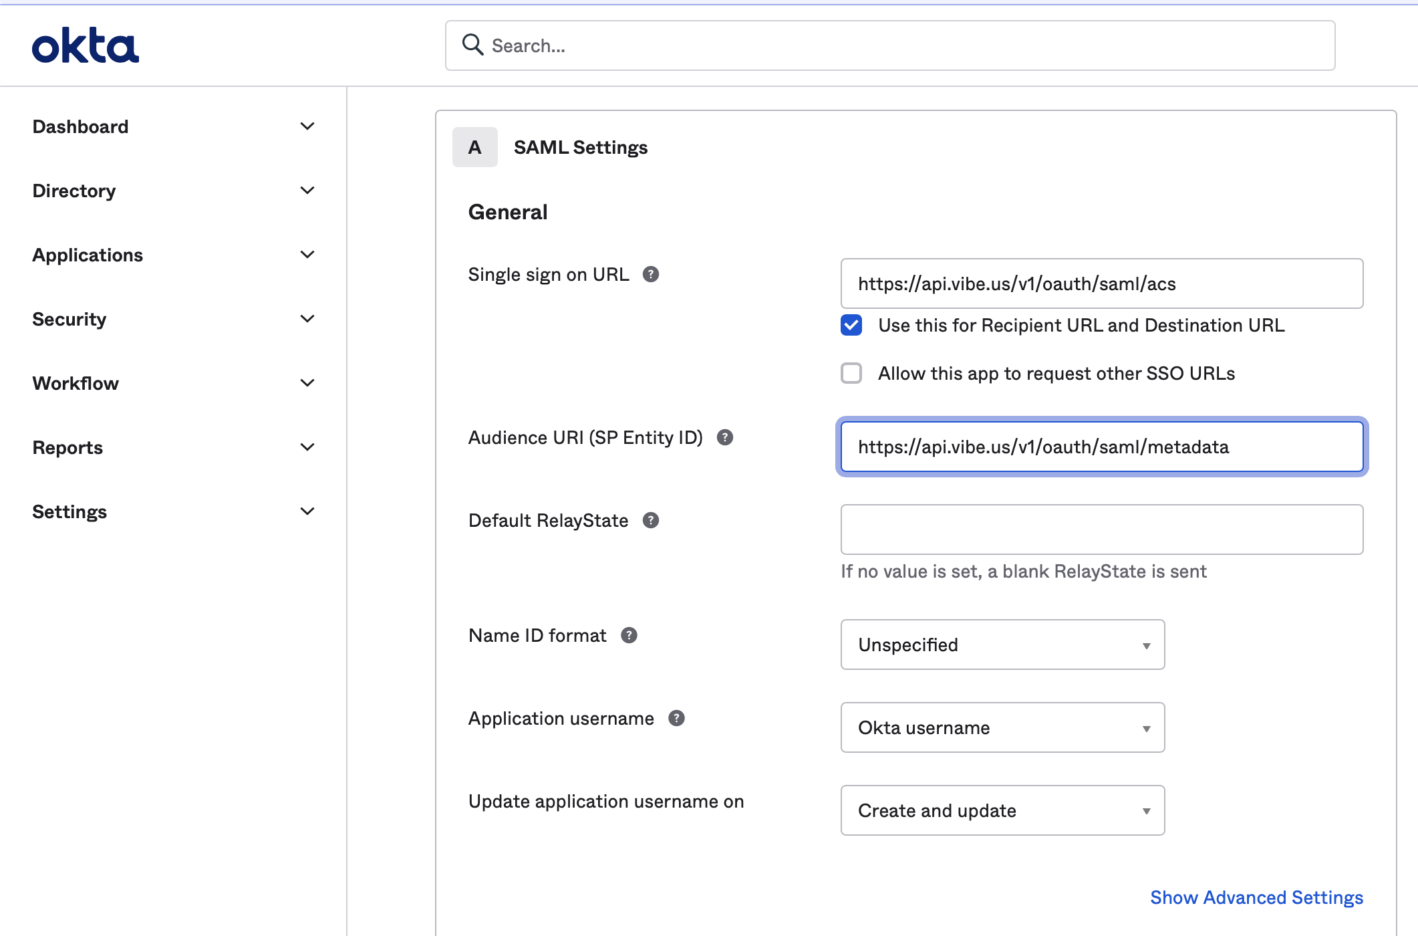Expand the Directory chevron
The image size is (1418, 936).
tap(307, 191)
